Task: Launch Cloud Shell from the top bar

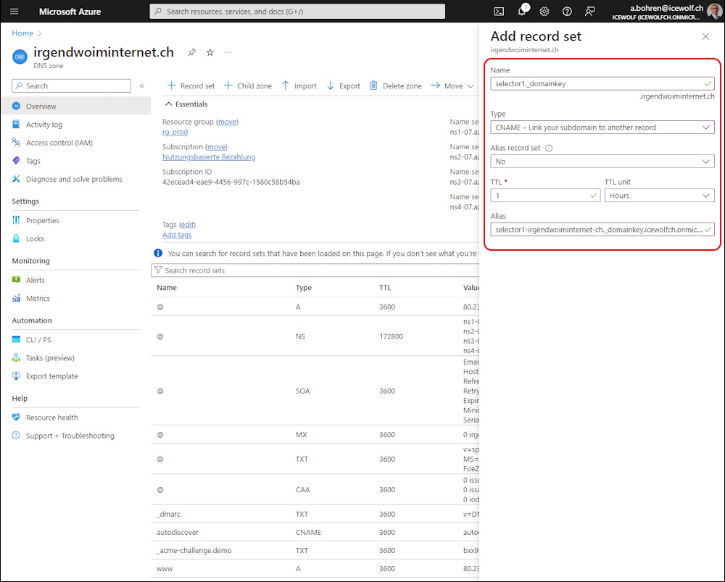Action: [x=499, y=12]
